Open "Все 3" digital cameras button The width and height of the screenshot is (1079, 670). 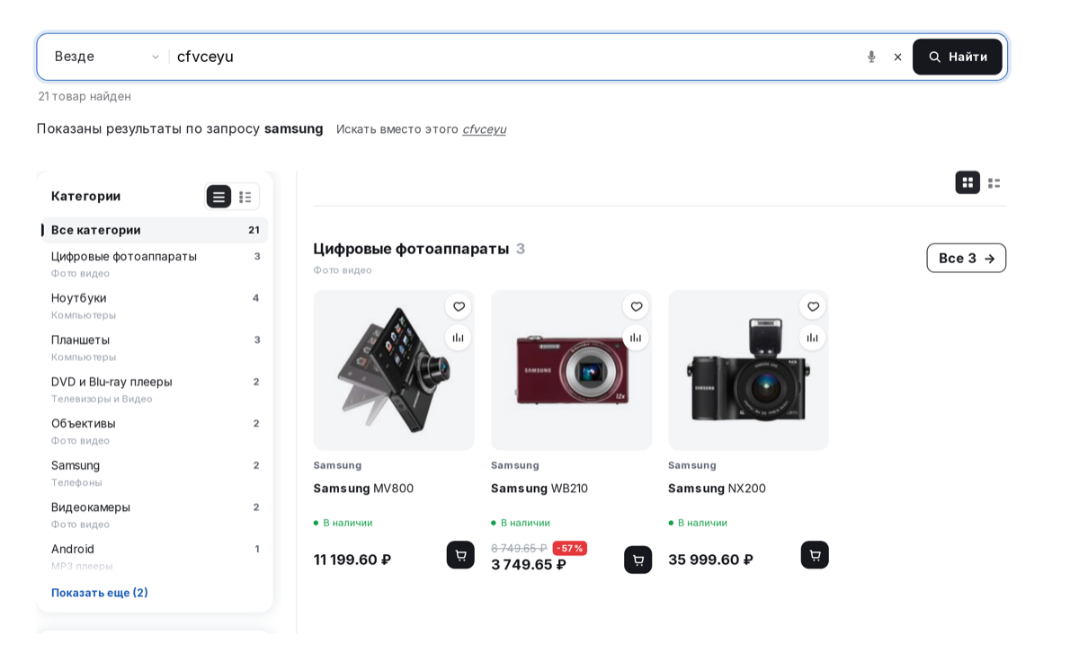coord(967,258)
